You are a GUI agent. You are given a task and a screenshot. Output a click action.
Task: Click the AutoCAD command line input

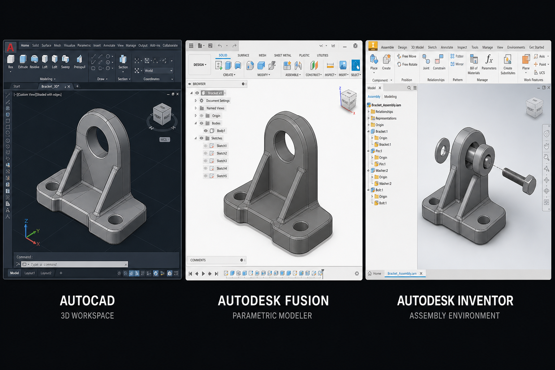coord(74,264)
